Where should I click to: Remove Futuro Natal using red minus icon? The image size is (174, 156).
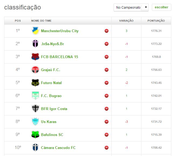pos(107,83)
